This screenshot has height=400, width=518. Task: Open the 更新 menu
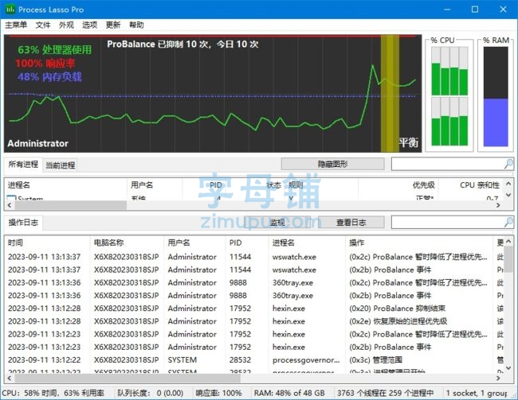113,25
